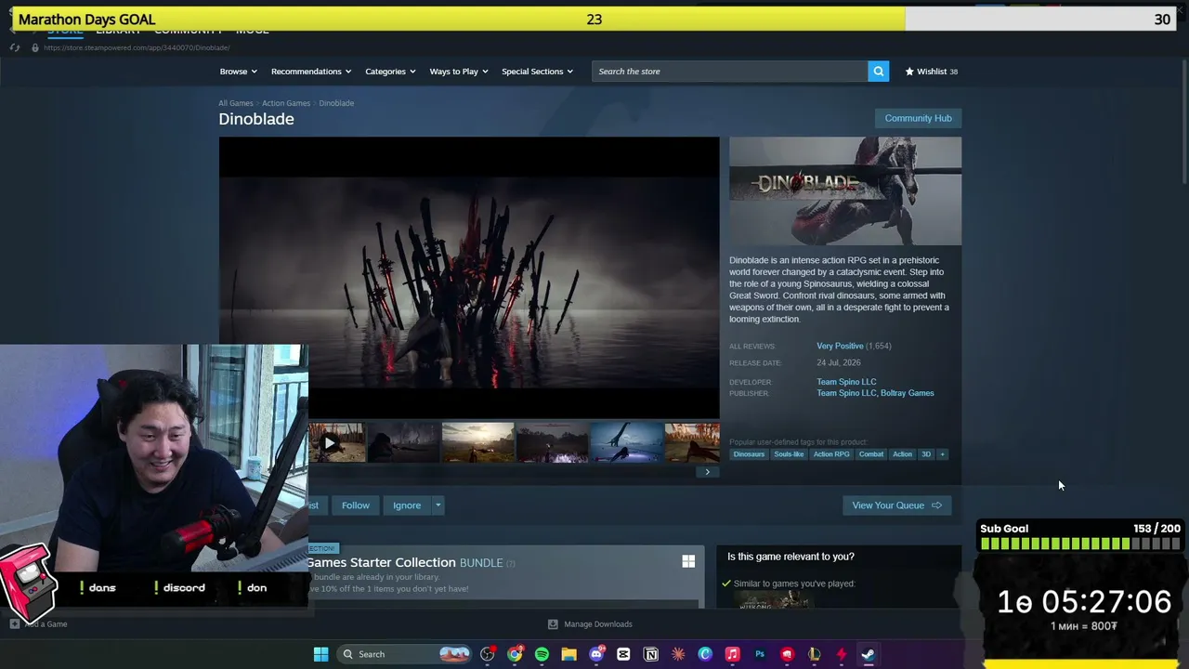1189x669 pixels.
Task: Open OBS Studio from the taskbar
Action: point(488,654)
